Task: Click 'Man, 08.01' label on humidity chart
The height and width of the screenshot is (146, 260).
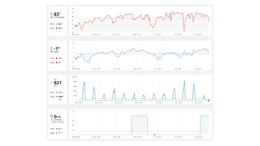Action: [x=76, y=34]
